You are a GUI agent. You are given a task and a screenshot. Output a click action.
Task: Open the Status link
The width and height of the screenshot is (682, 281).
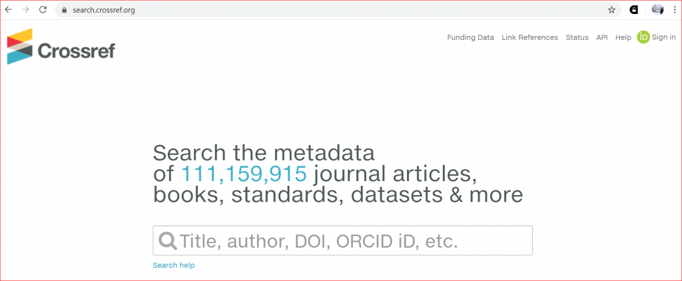click(577, 37)
